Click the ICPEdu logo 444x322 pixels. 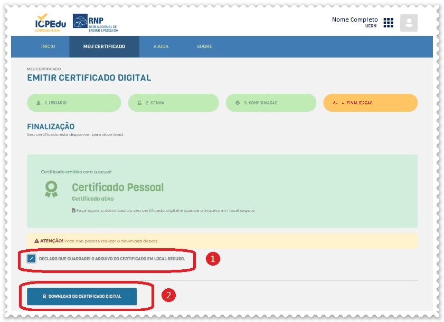coord(49,23)
